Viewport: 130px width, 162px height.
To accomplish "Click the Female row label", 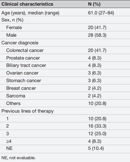I will [x=14, y=27].
